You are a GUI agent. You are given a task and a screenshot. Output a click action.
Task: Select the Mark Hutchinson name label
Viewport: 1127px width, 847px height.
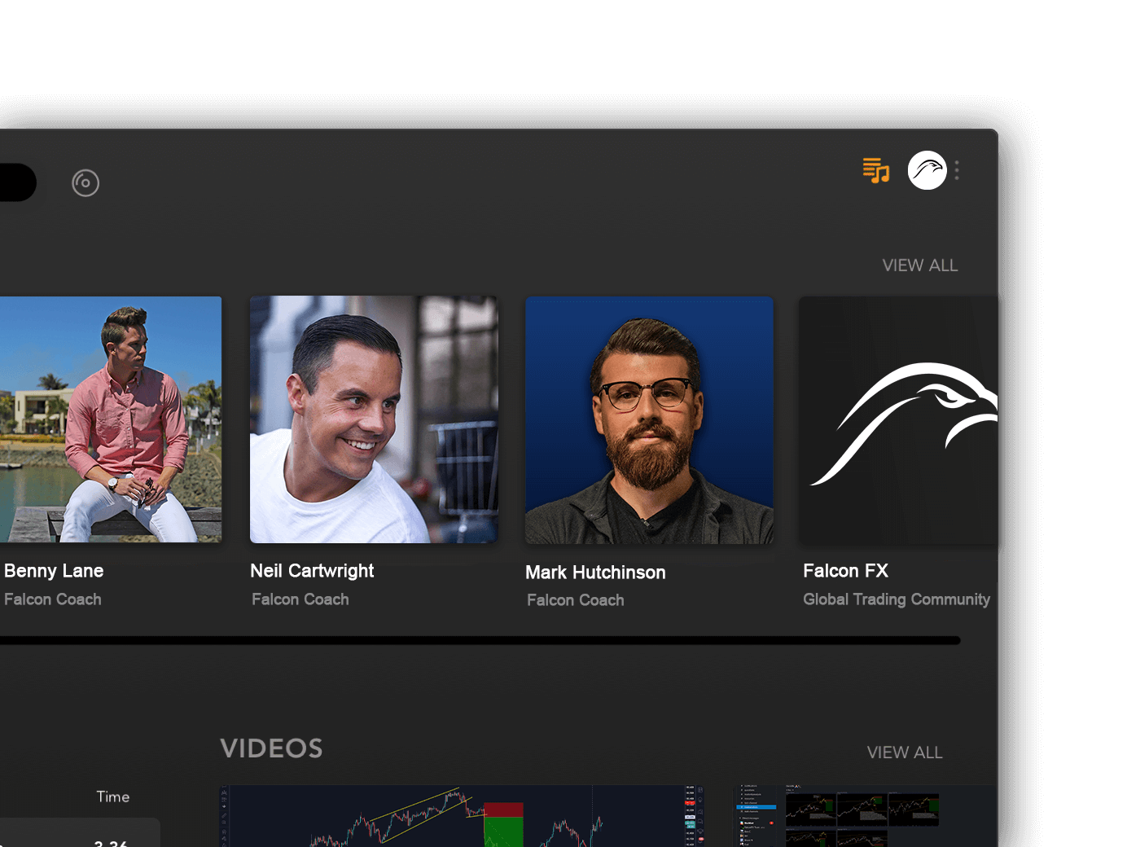[595, 573]
